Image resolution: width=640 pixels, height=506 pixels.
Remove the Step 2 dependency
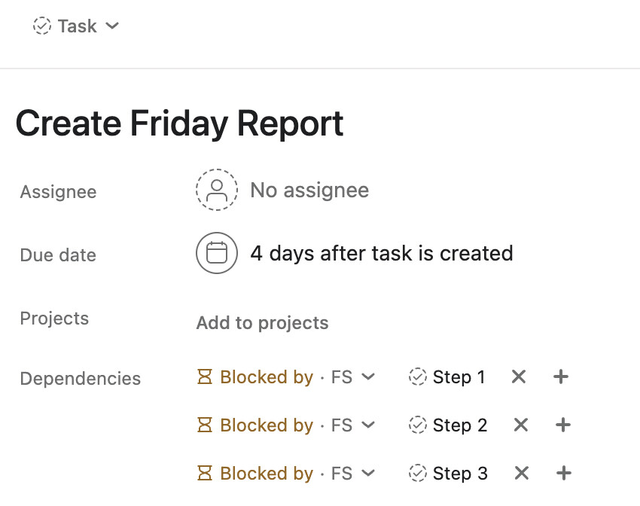pyautogui.click(x=520, y=425)
